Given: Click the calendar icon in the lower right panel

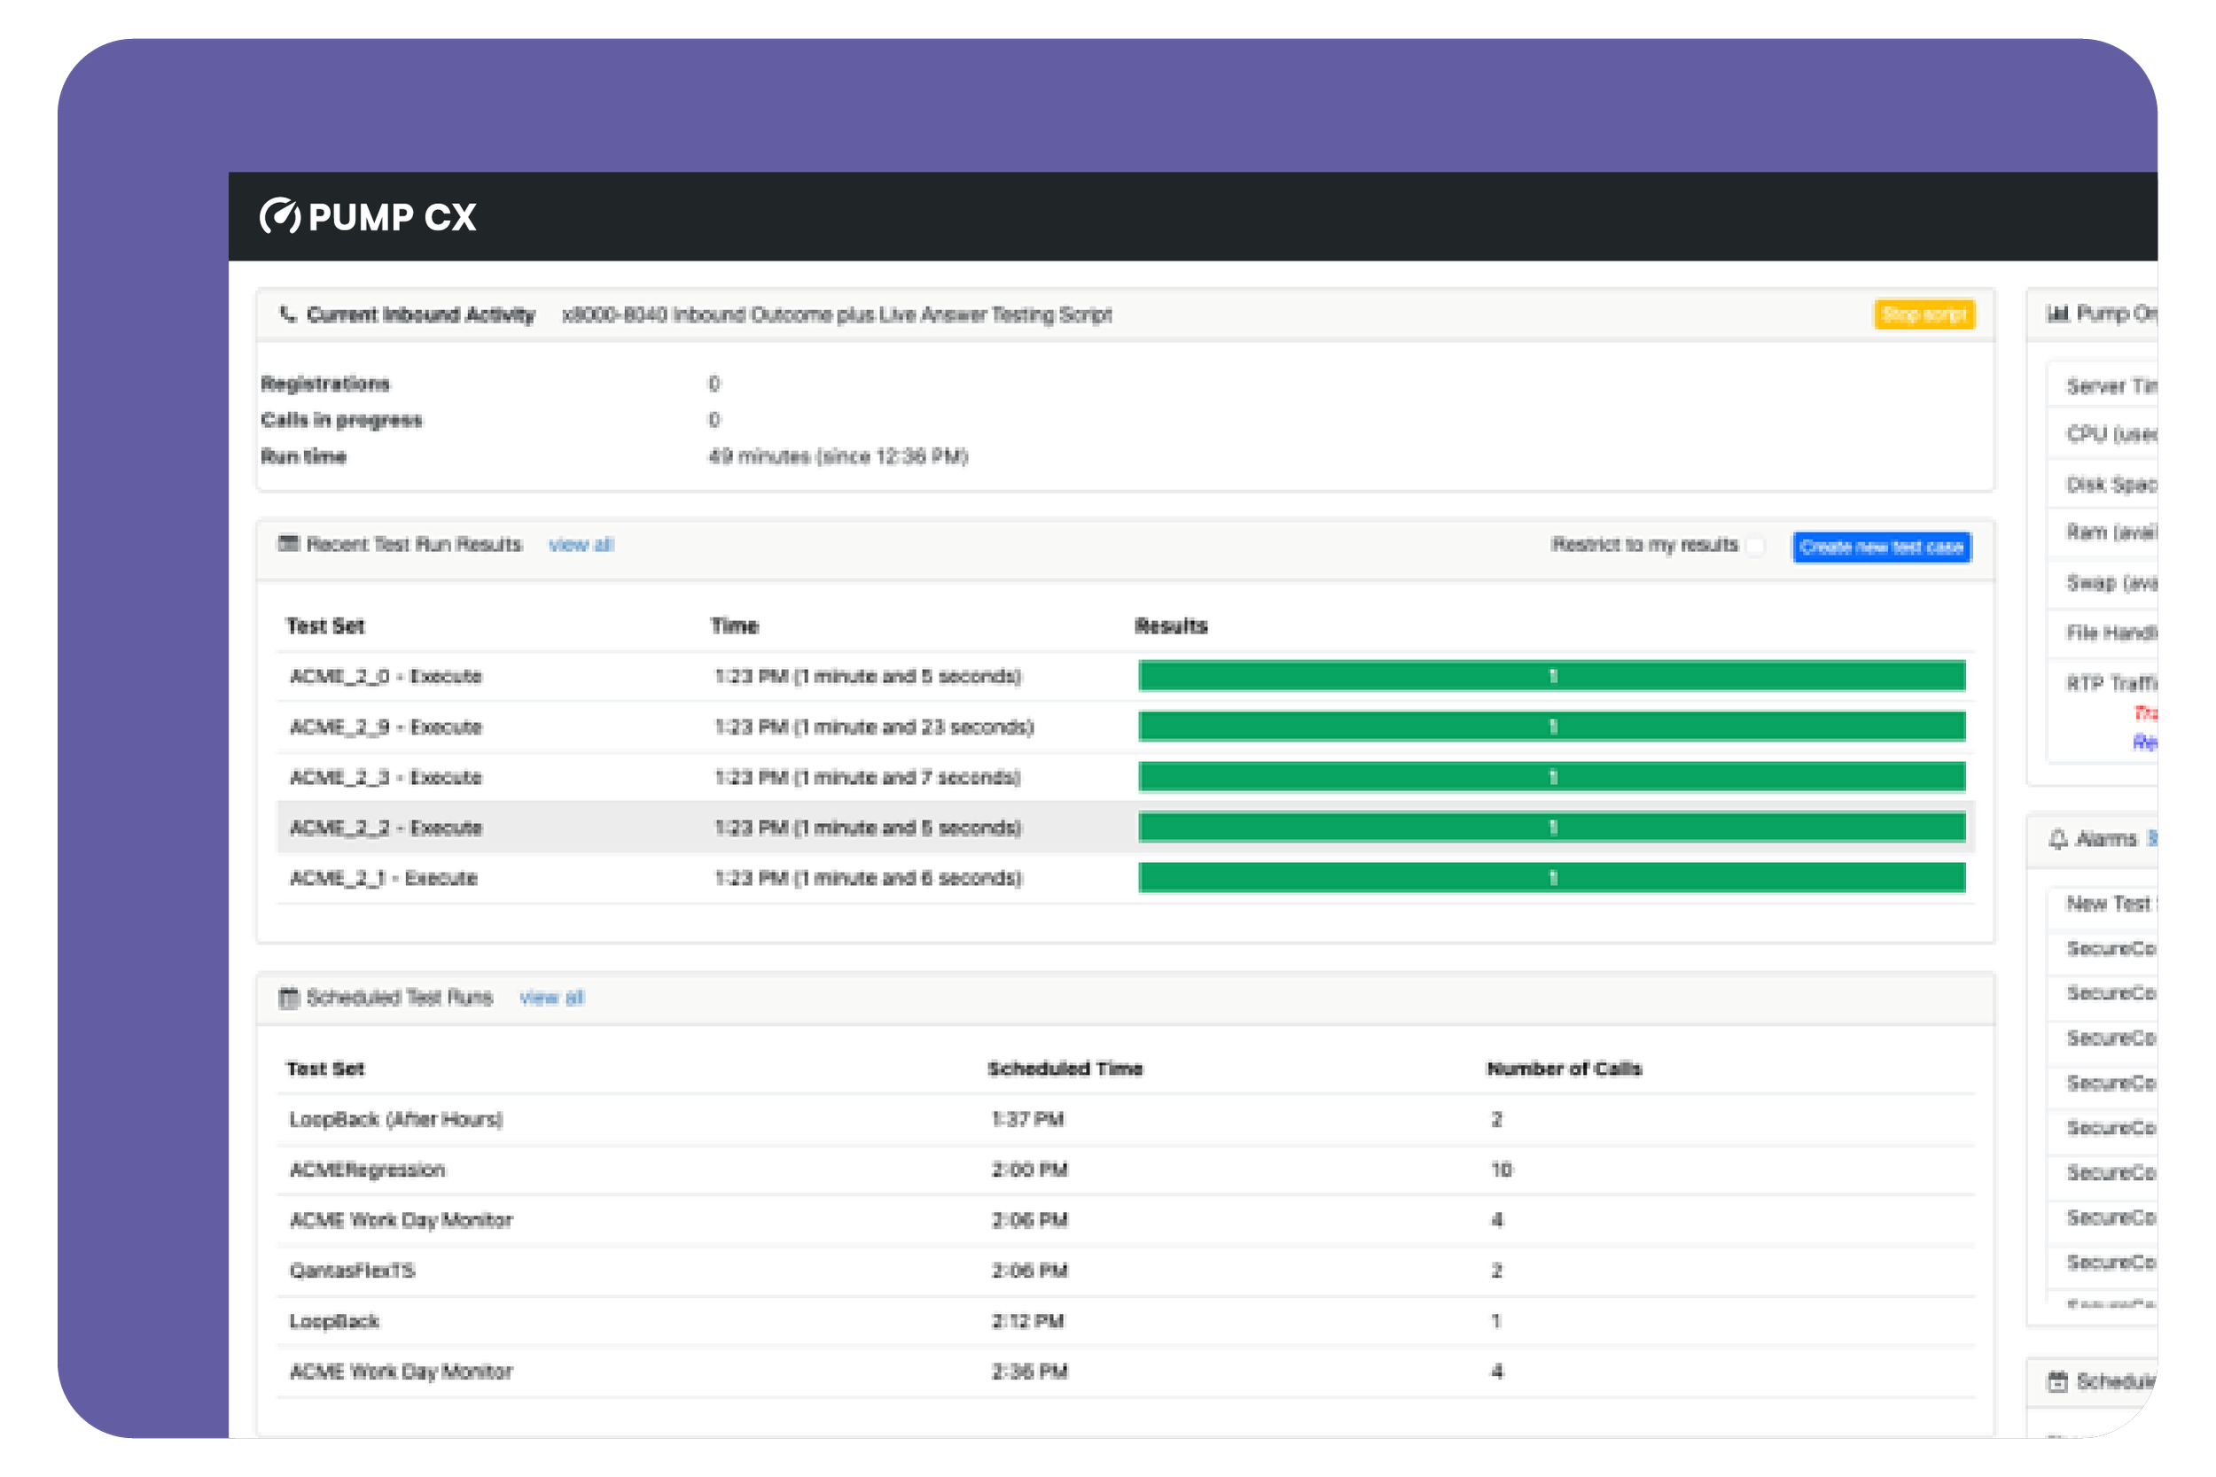Looking at the screenshot, I should tap(2057, 1382).
